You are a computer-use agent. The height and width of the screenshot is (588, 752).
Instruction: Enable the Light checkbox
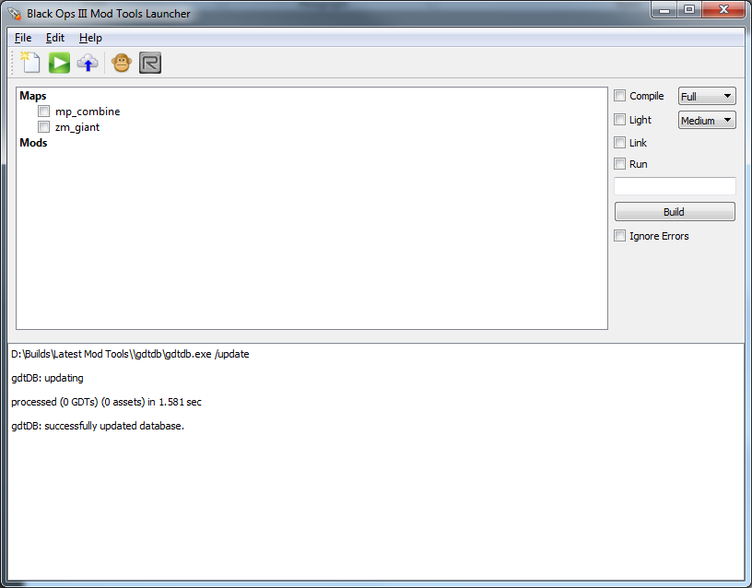[619, 120]
